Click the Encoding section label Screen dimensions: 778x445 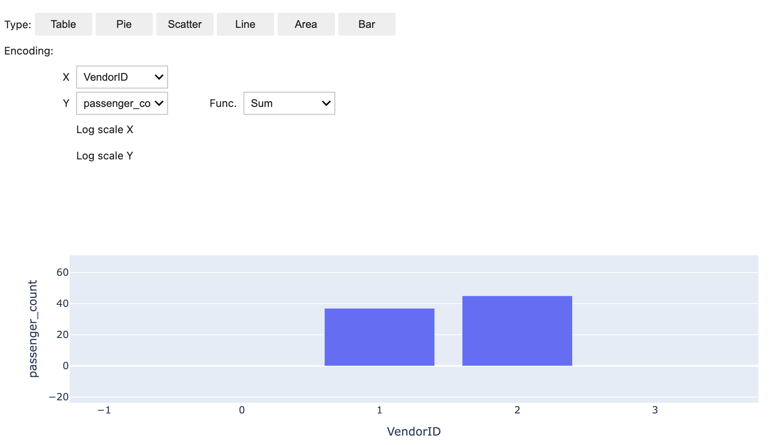(29, 51)
